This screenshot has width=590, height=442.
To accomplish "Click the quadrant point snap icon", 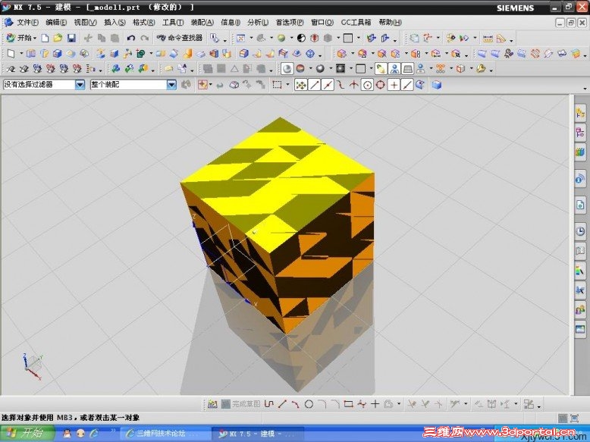I will click(x=381, y=85).
